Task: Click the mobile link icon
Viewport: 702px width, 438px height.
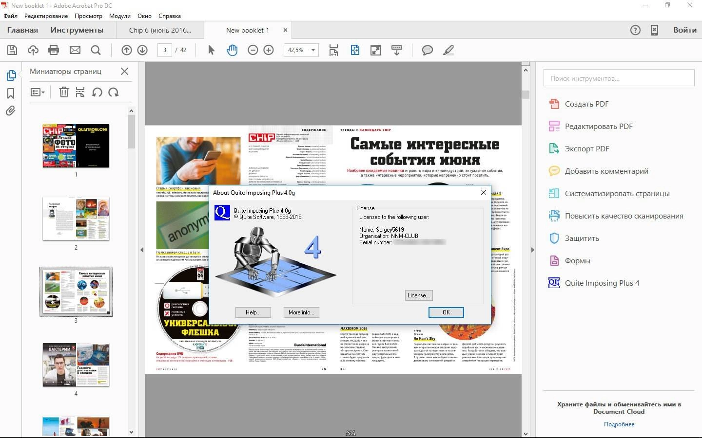Action: click(x=654, y=30)
